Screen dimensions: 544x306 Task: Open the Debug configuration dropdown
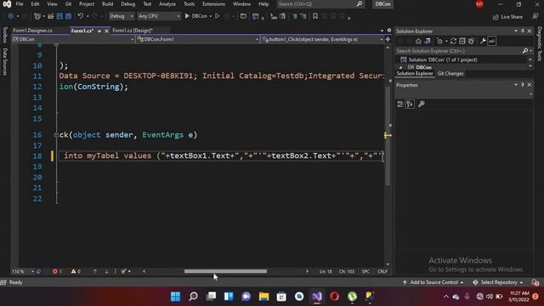click(121, 16)
